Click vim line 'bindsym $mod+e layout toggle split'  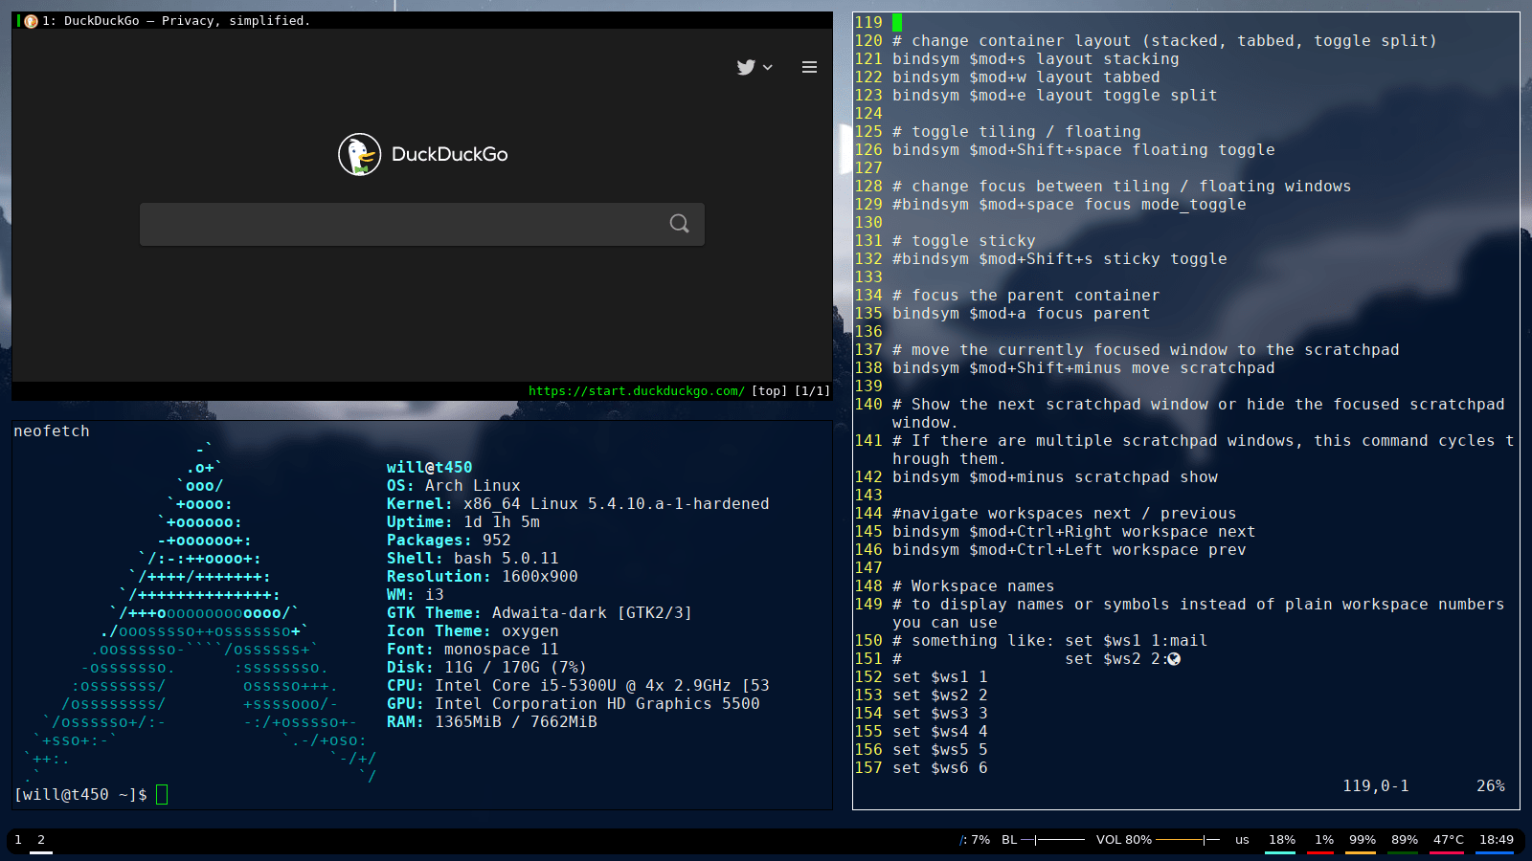coord(1054,96)
